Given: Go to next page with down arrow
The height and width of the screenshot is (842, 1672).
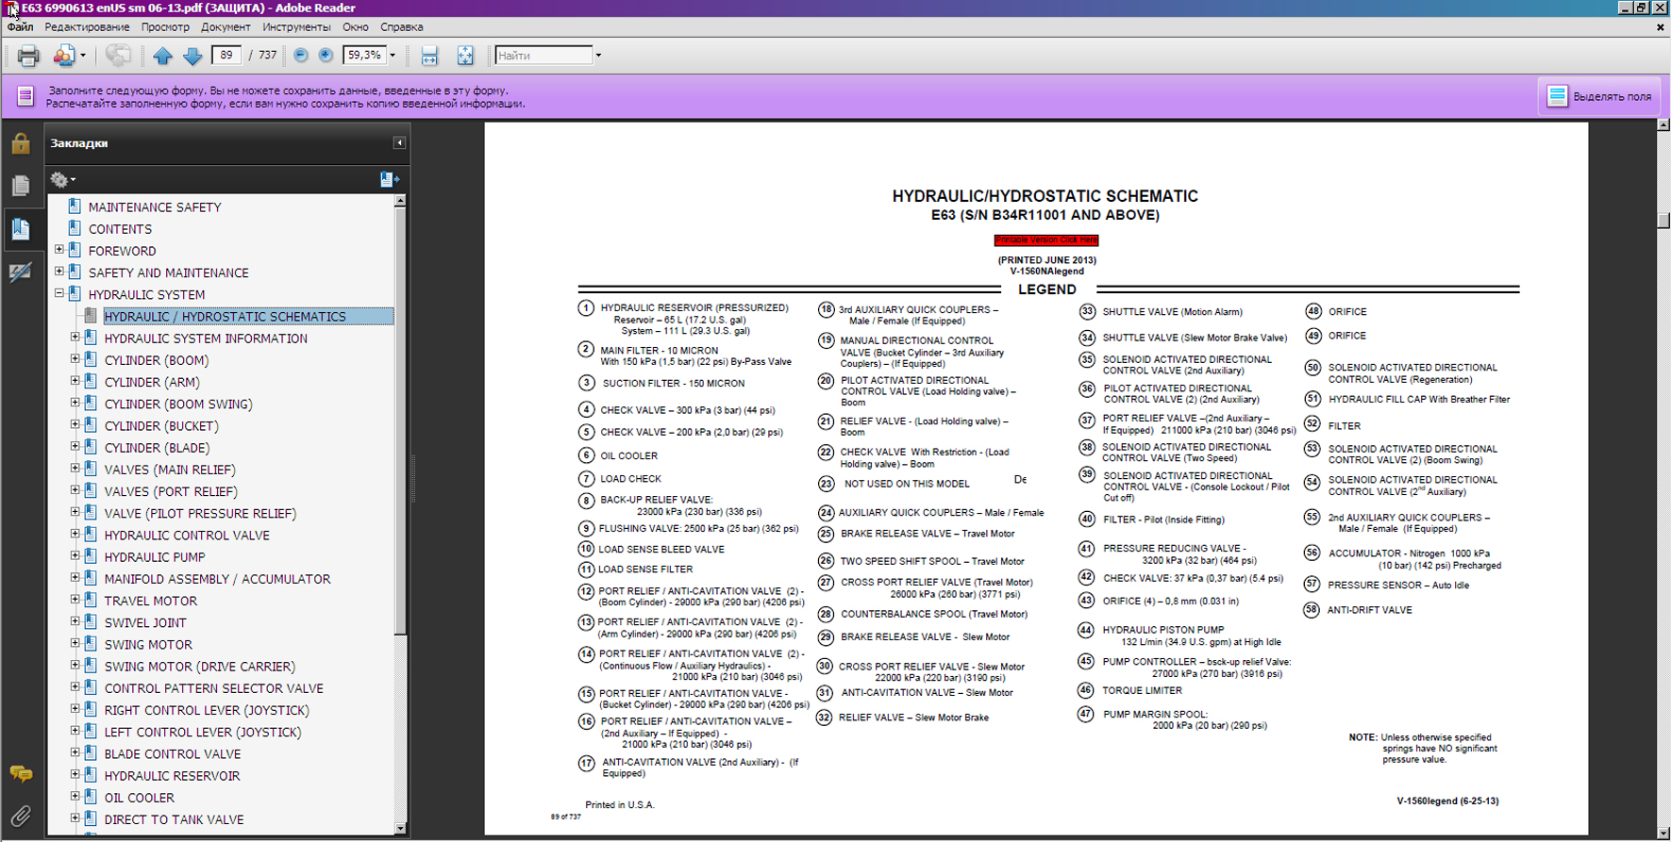Looking at the screenshot, I should [192, 56].
